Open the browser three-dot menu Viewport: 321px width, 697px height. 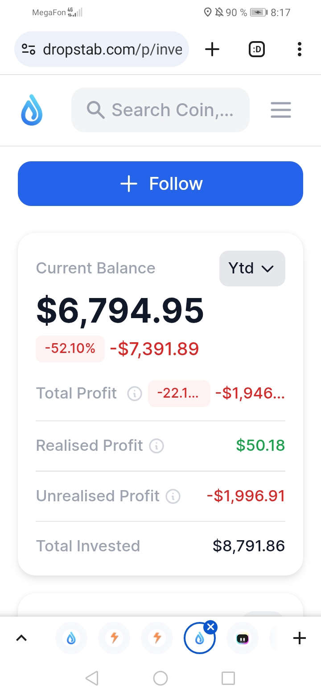(299, 49)
